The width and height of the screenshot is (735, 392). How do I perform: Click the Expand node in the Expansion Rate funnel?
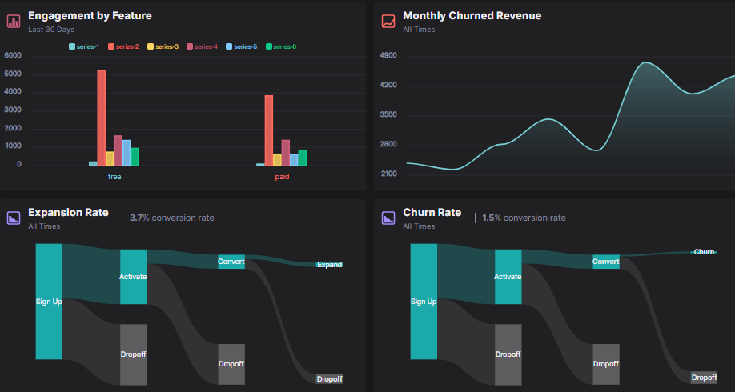[x=330, y=265]
